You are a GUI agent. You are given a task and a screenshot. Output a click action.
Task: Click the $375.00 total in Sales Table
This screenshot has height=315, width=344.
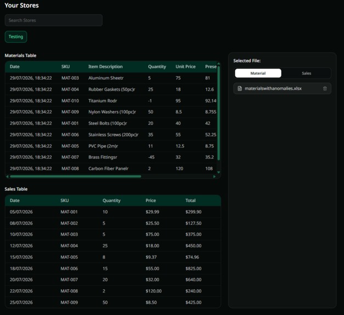pyautogui.click(x=193, y=234)
